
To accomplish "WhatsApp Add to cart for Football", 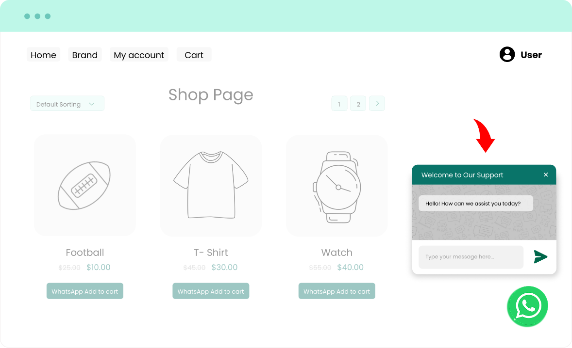I will click(x=85, y=291).
